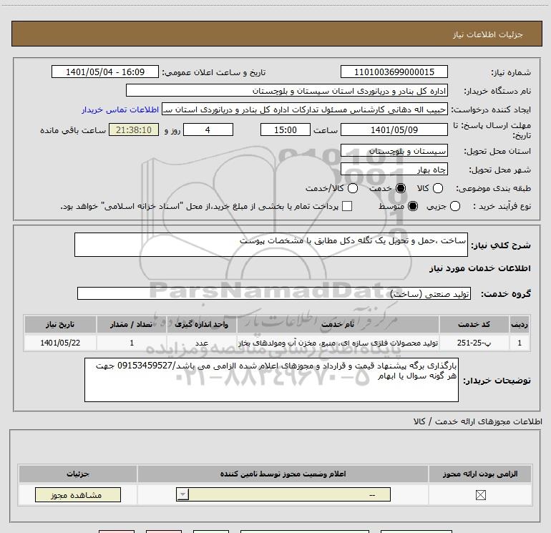This screenshot has width=551, height=533.
Task: Click the deadline time field 15:00
Action: coord(286,129)
